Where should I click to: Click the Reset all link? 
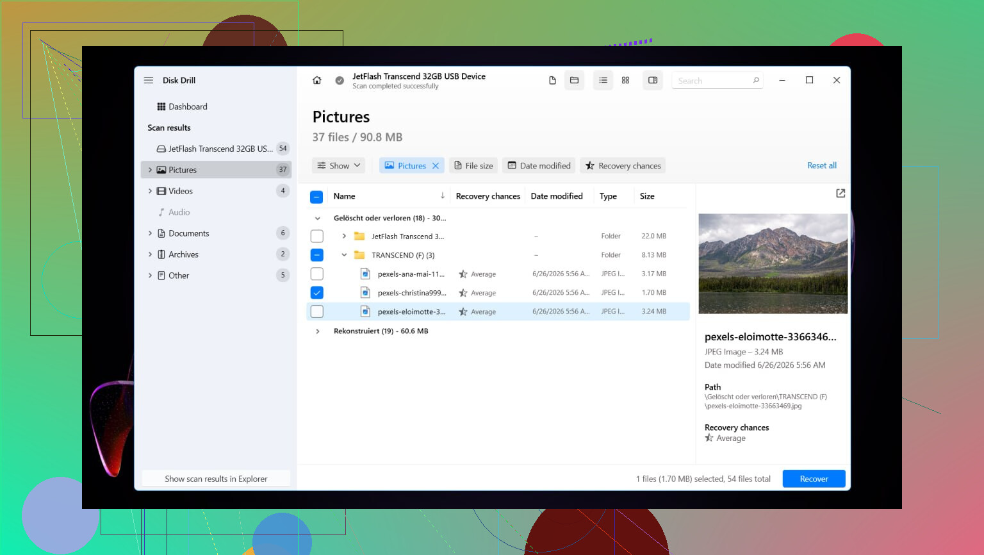pyautogui.click(x=822, y=165)
